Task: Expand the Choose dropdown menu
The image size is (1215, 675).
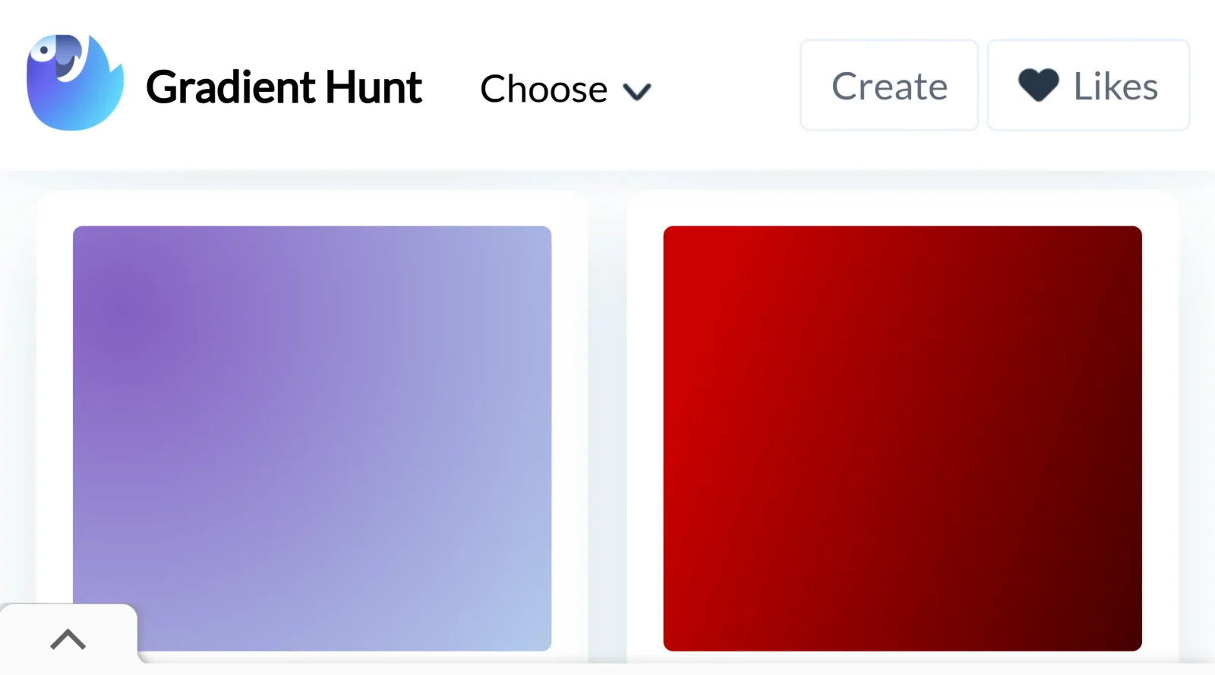Action: [x=566, y=89]
